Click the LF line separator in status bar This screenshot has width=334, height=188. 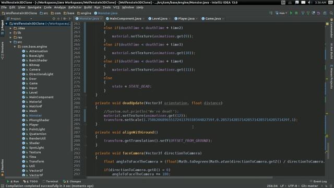282,186
